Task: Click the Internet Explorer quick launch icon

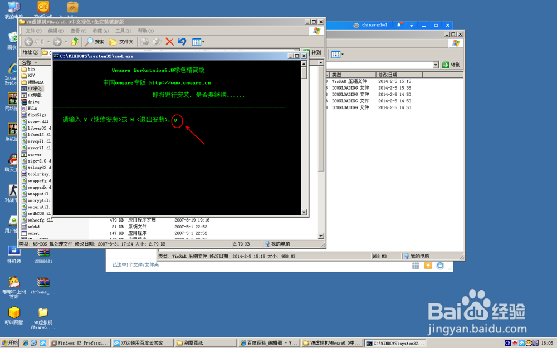Action: [25, 343]
